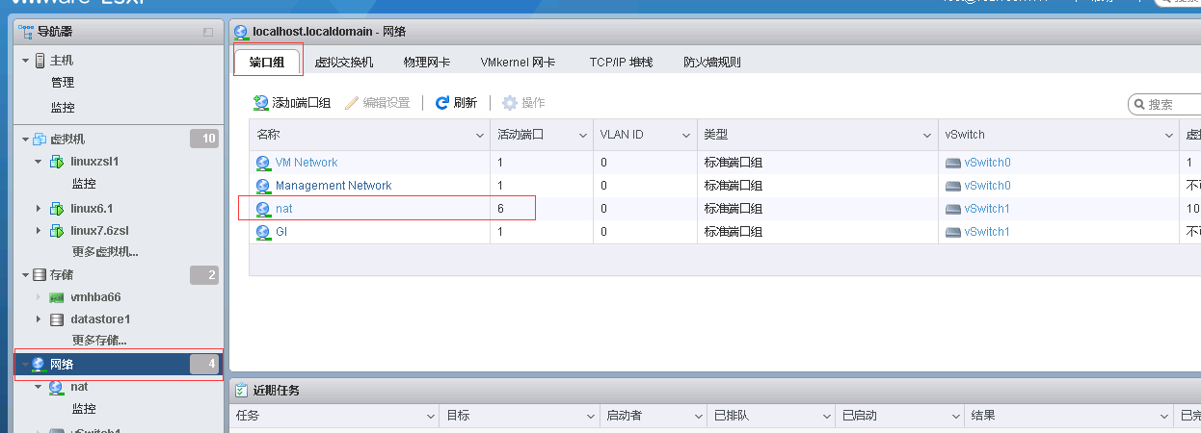1201x433 pixels.
Task: Collapse the 虚拟机 tree node
Action: pos(25,140)
